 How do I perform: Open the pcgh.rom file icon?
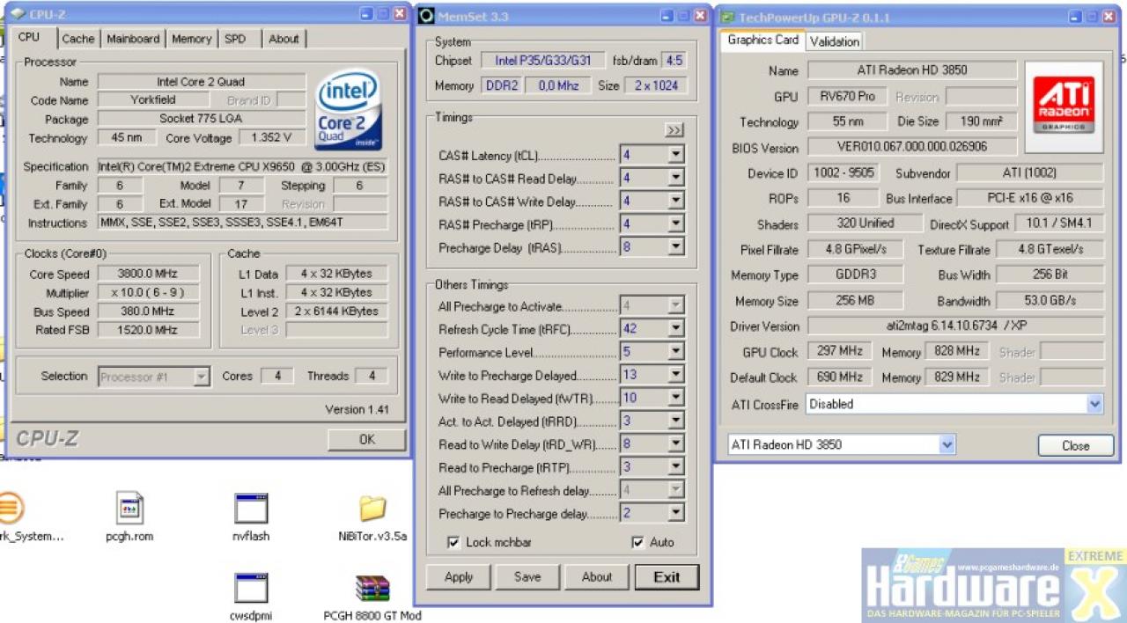pos(129,508)
